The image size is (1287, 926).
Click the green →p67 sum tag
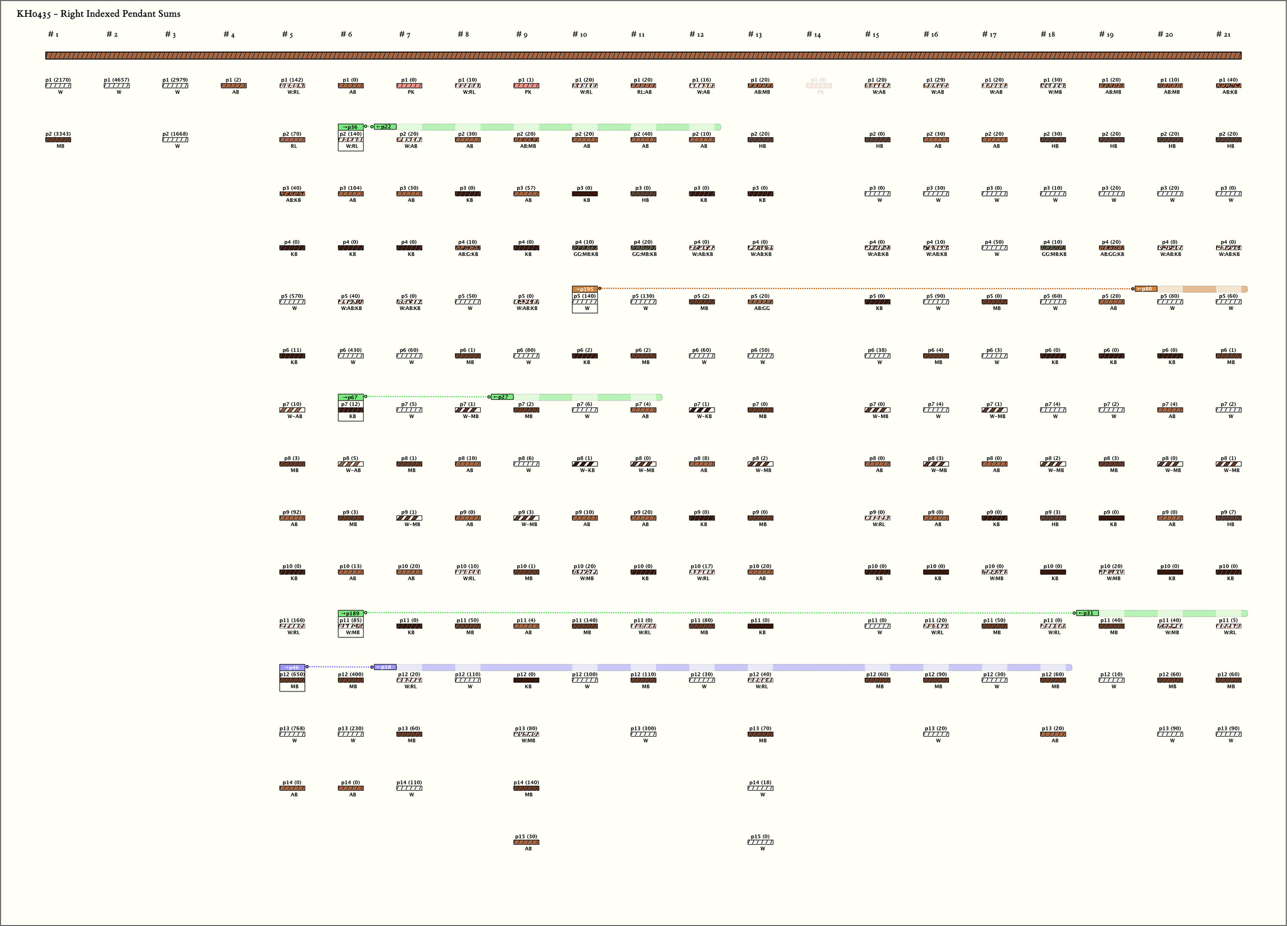coord(351,397)
